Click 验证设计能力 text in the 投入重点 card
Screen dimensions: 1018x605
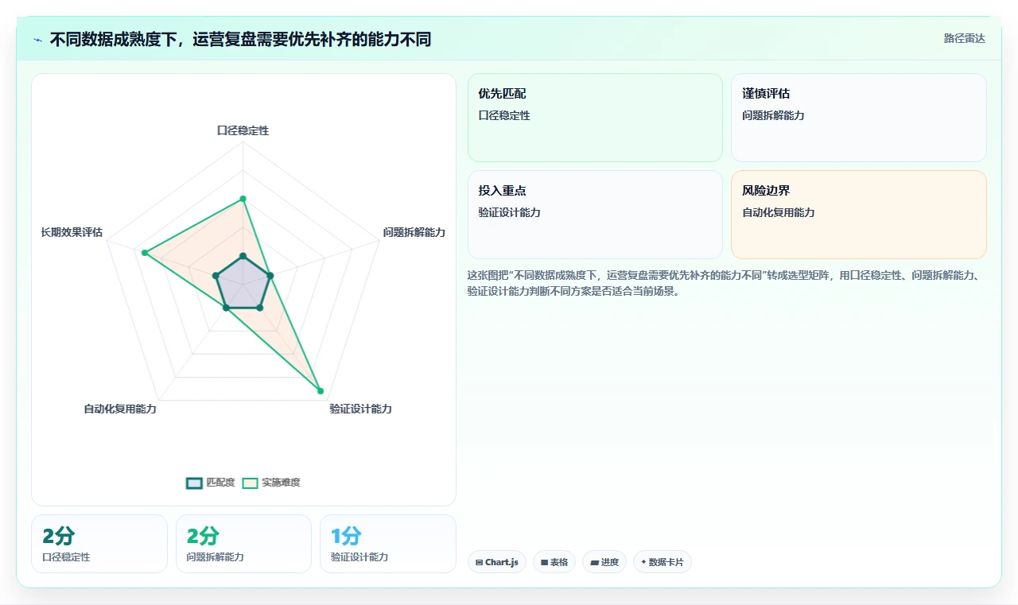point(509,212)
